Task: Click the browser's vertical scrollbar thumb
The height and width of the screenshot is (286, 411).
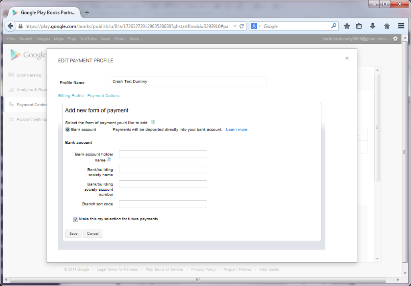Action: click(x=405, y=152)
